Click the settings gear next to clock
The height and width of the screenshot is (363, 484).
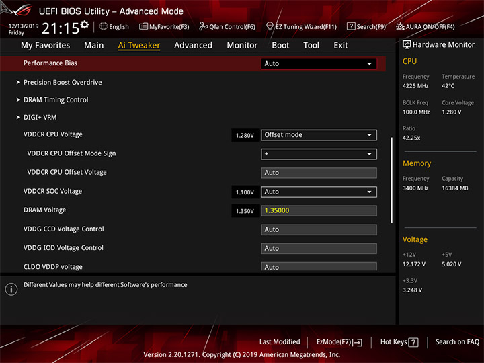click(x=85, y=24)
